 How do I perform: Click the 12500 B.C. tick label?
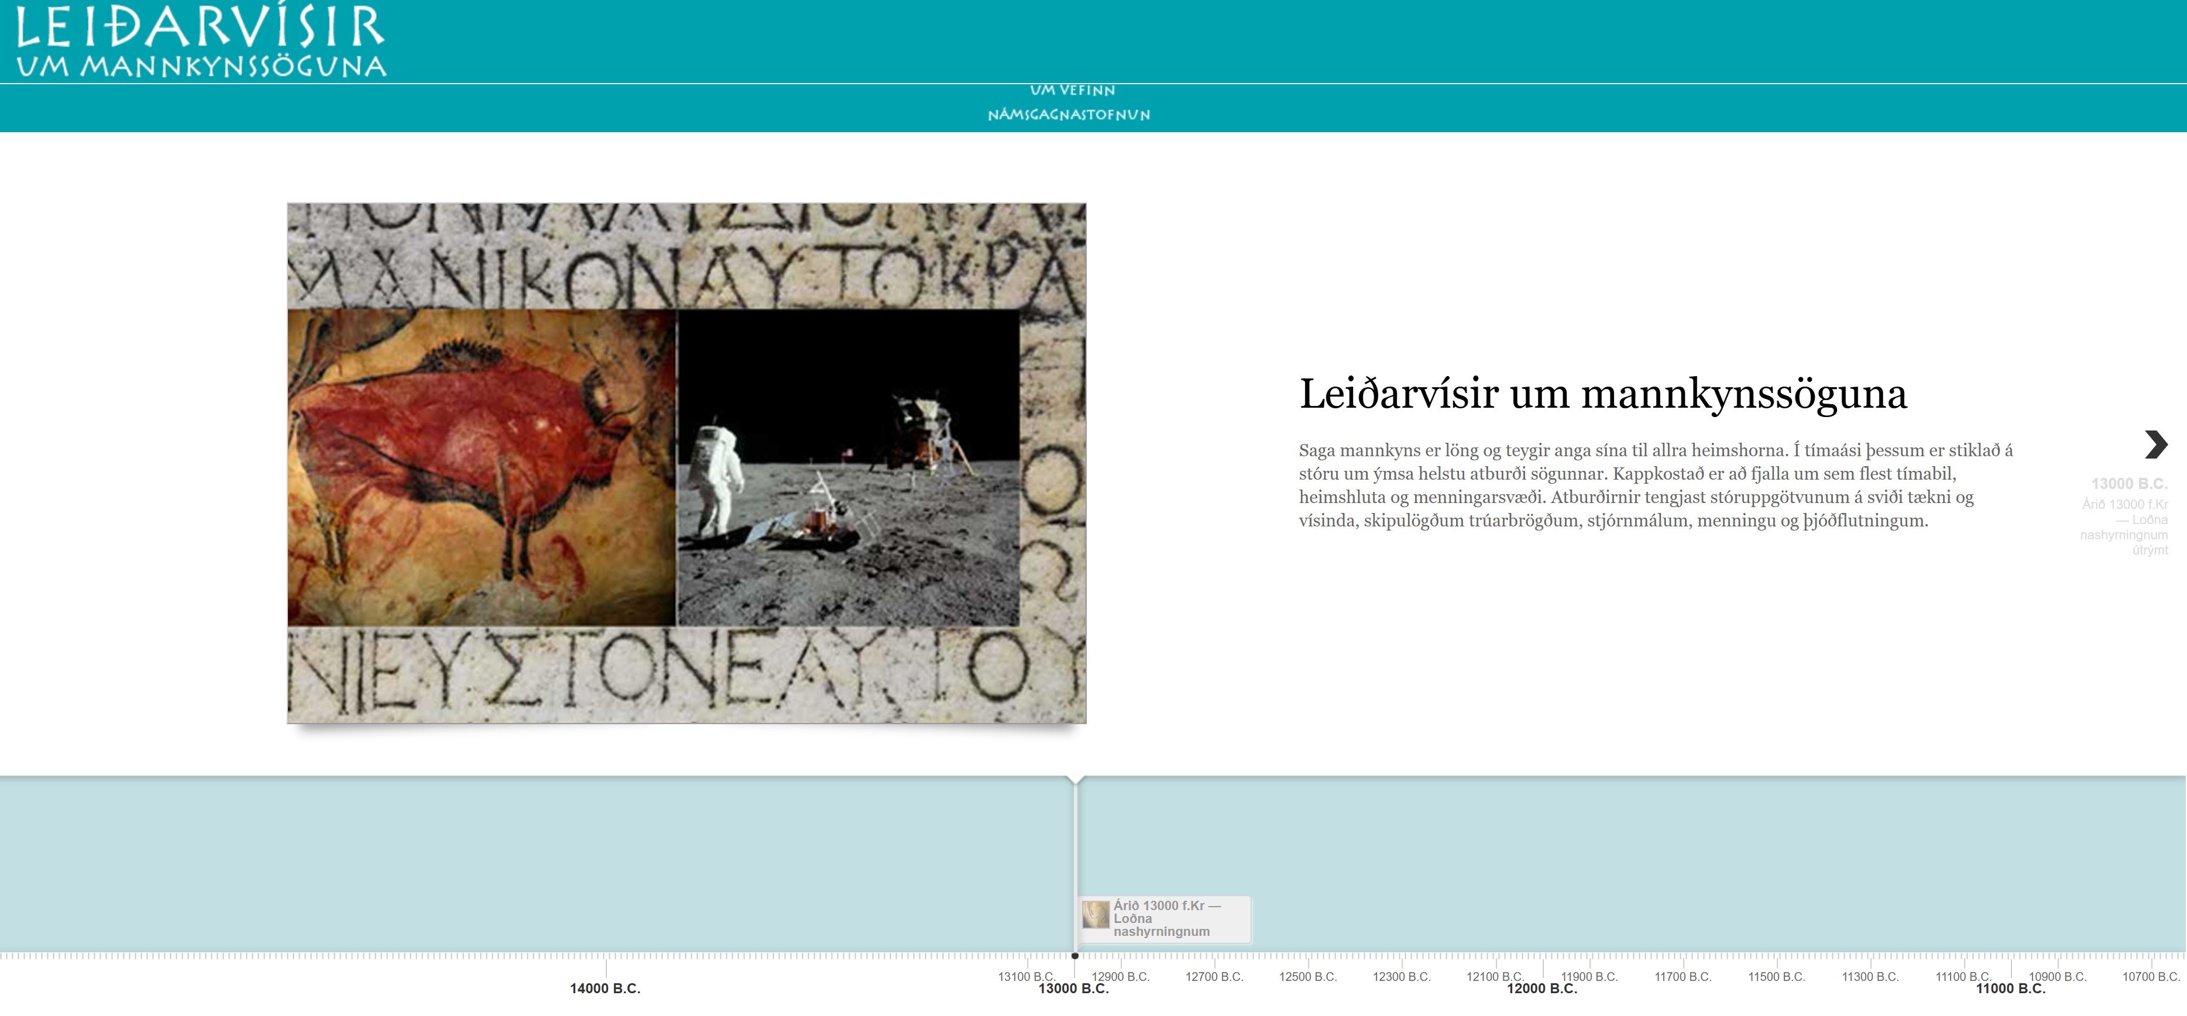click(x=1307, y=977)
